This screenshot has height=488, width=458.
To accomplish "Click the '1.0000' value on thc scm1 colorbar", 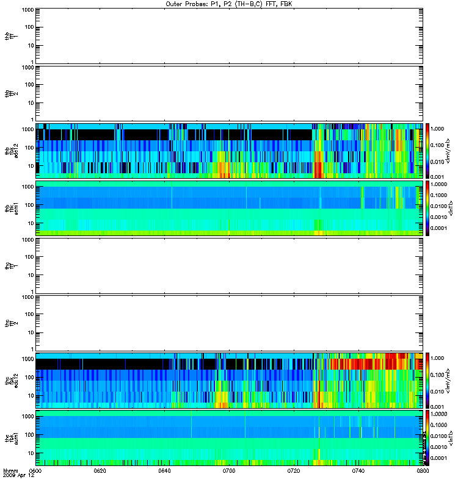I will click(x=438, y=414).
